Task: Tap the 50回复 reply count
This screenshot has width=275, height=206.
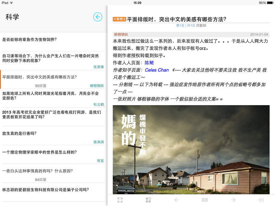Action: (41, 86)
